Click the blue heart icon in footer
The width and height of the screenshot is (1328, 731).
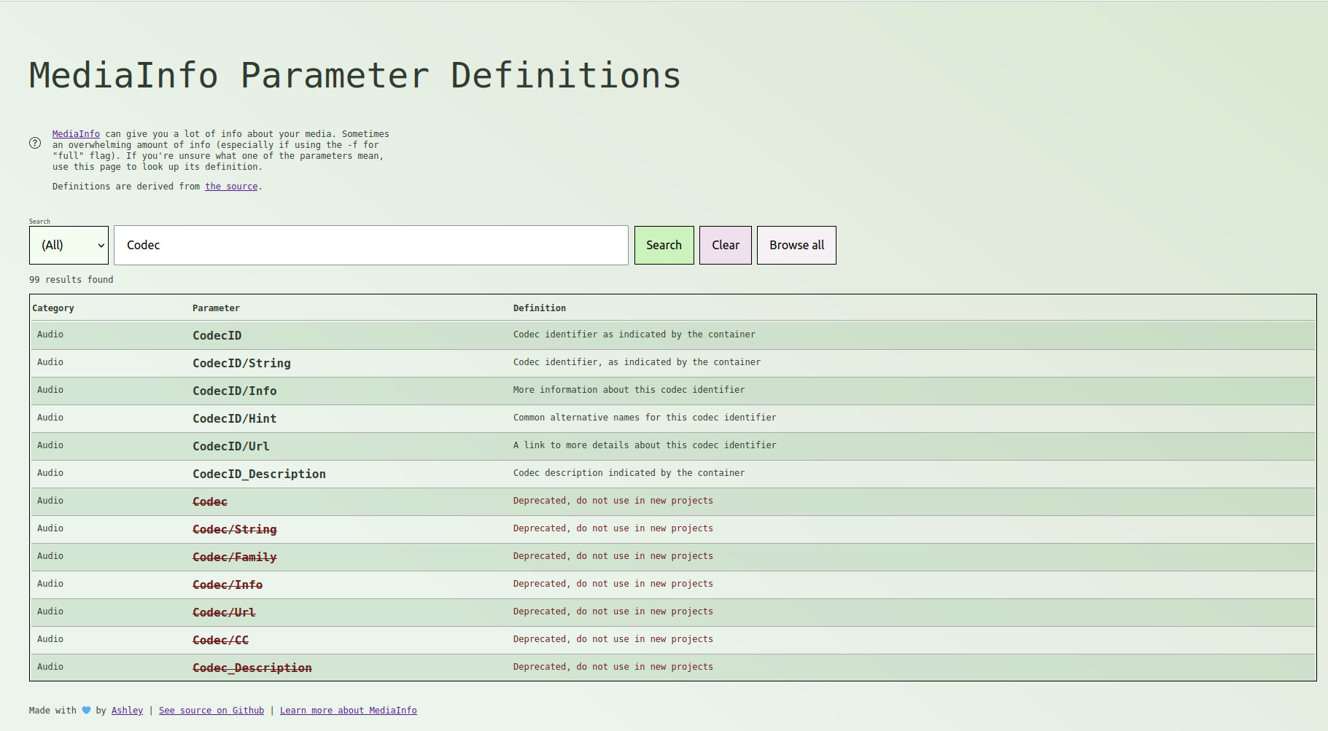click(x=86, y=711)
